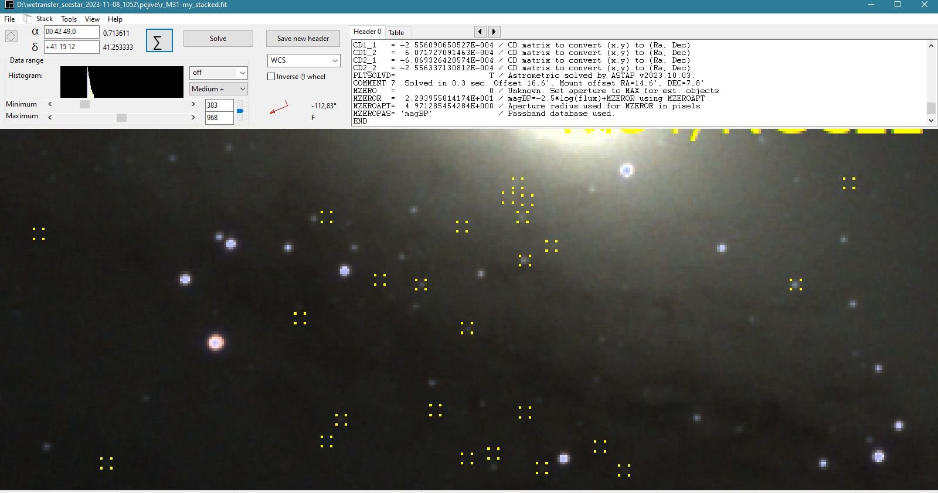Open the WCS dropdown
The width and height of the screenshot is (938, 493).
304,60
